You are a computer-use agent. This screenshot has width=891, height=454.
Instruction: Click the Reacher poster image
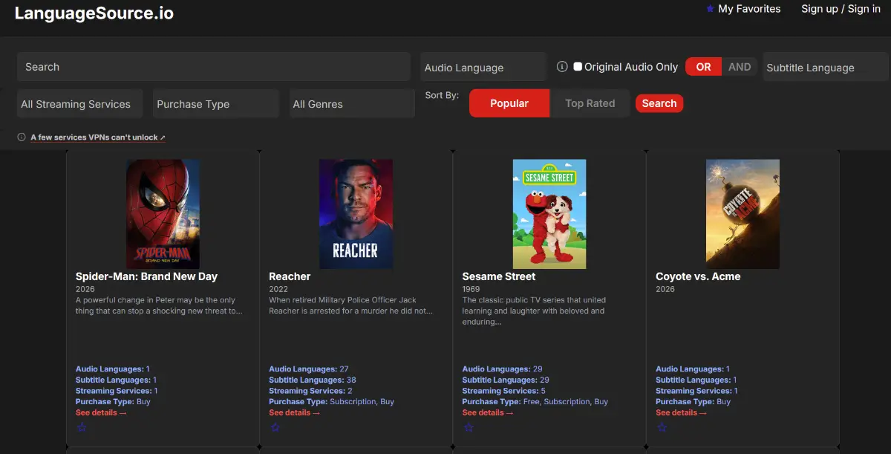click(356, 214)
